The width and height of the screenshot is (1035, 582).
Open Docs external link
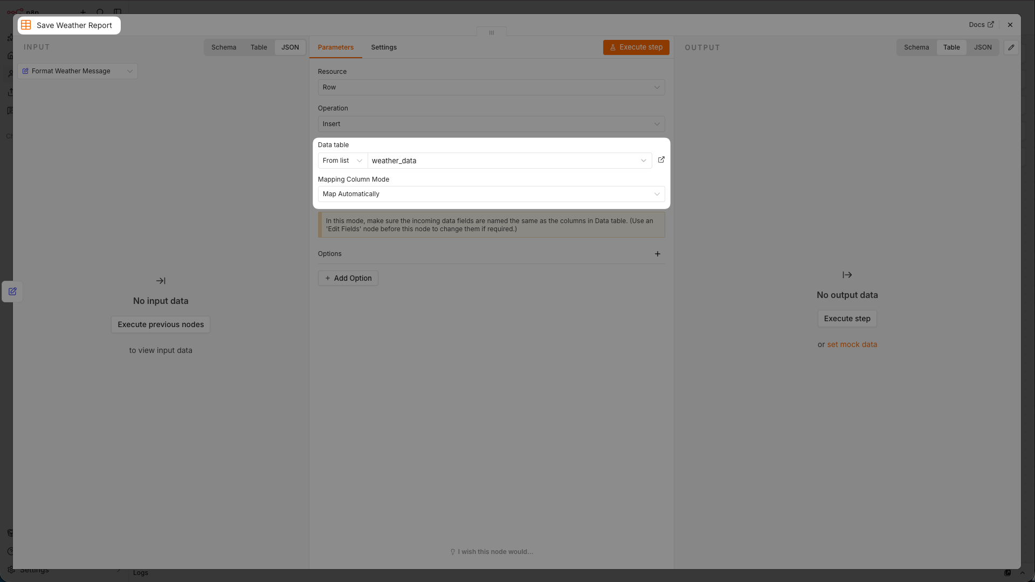[981, 25]
